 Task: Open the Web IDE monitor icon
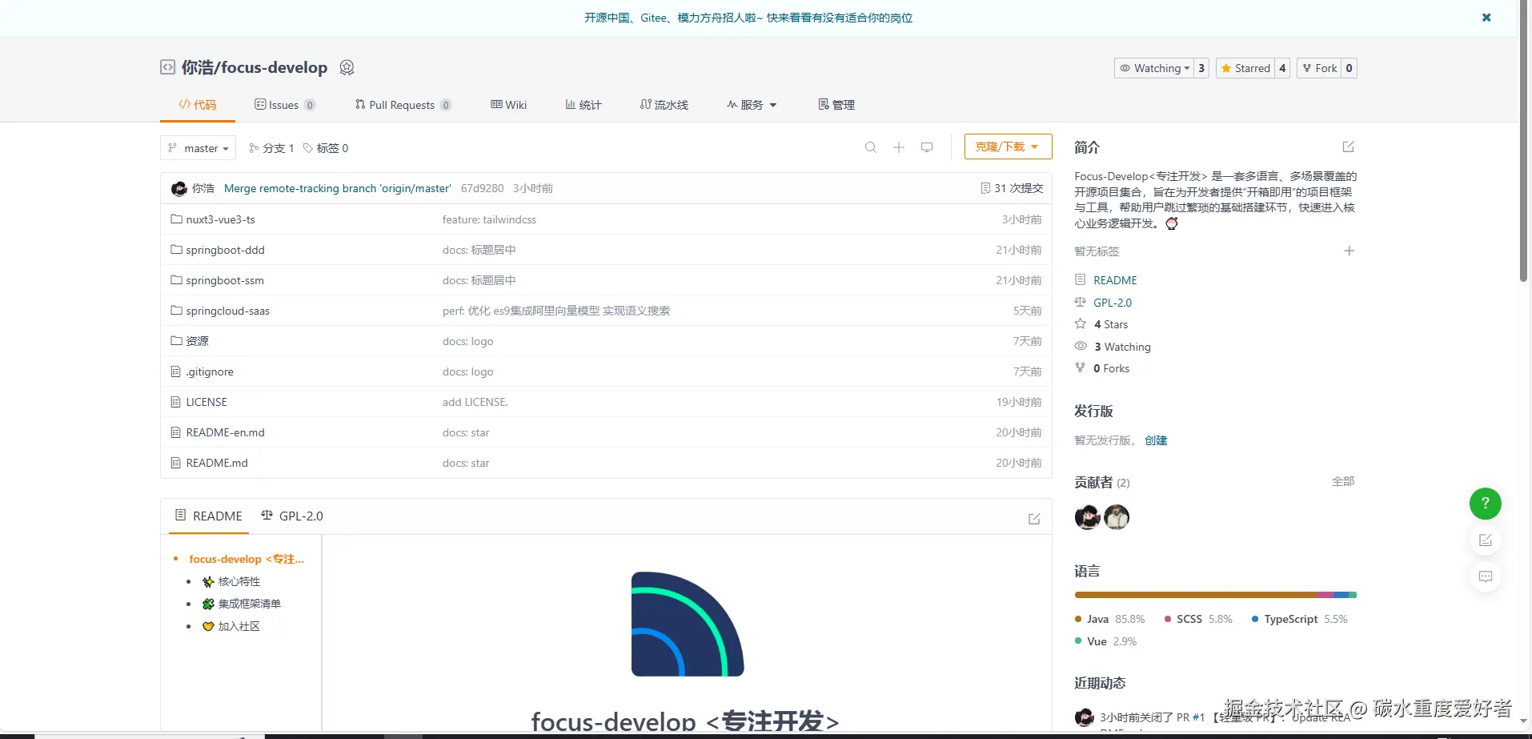[926, 147]
